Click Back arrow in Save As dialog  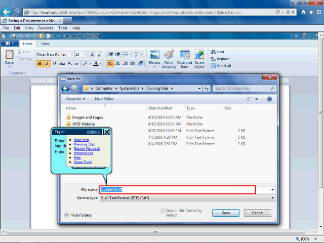click(65, 89)
